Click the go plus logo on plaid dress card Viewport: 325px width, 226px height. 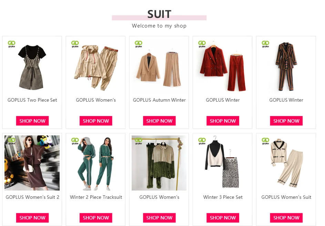12,44
